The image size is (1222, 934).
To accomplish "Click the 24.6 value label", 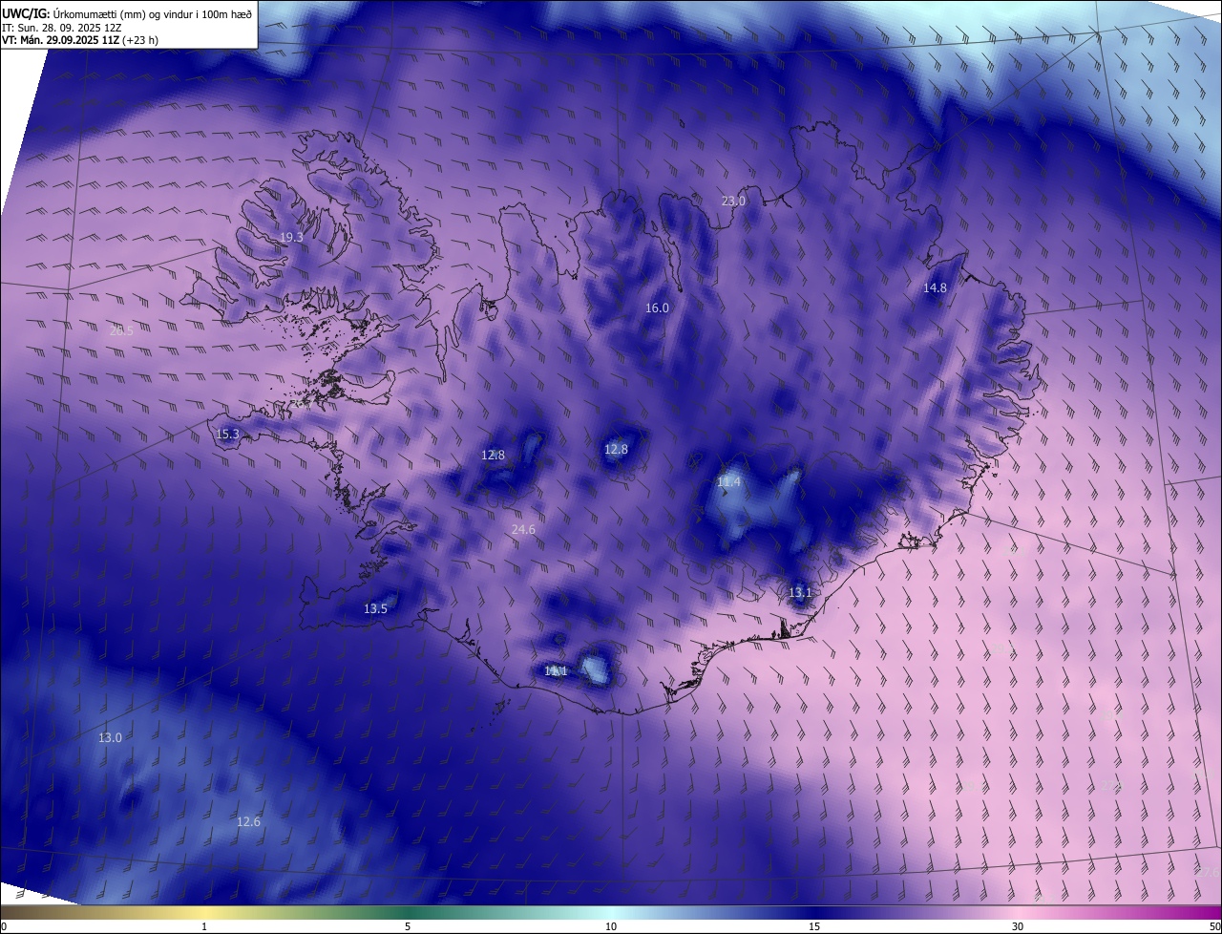I will point(523,530).
